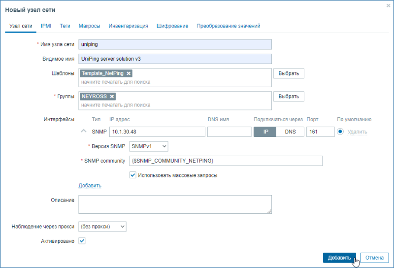This screenshot has width=394, height=268.
Task: Select DNS in Подключаться через
Action: tap(290, 132)
